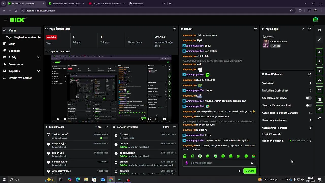Toggle moderation actions note widget in sidebar
This screenshot has height=183, width=325.
(x=319, y=71)
